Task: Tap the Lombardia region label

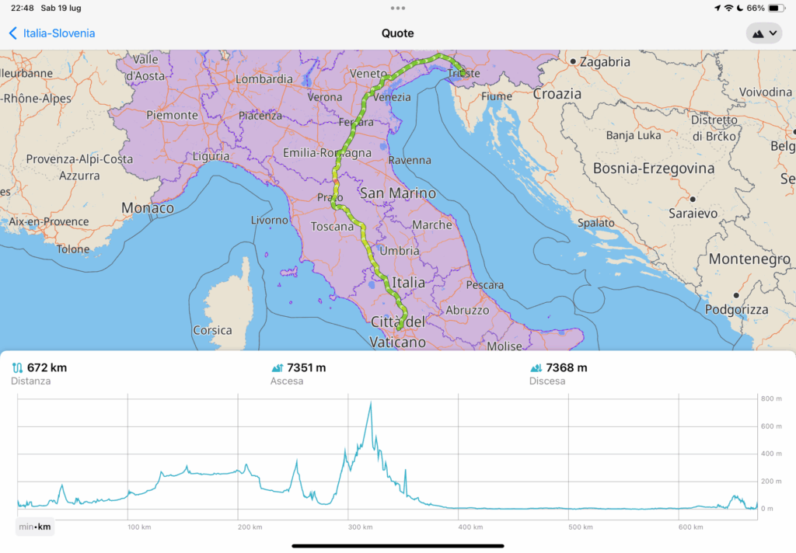Action: (x=264, y=79)
